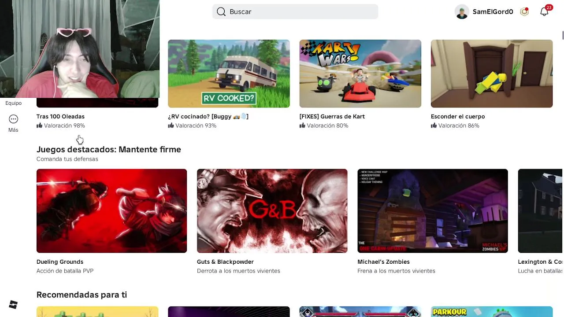Click the Roblox logo icon in sidebar
The image size is (564, 317).
(x=13, y=305)
